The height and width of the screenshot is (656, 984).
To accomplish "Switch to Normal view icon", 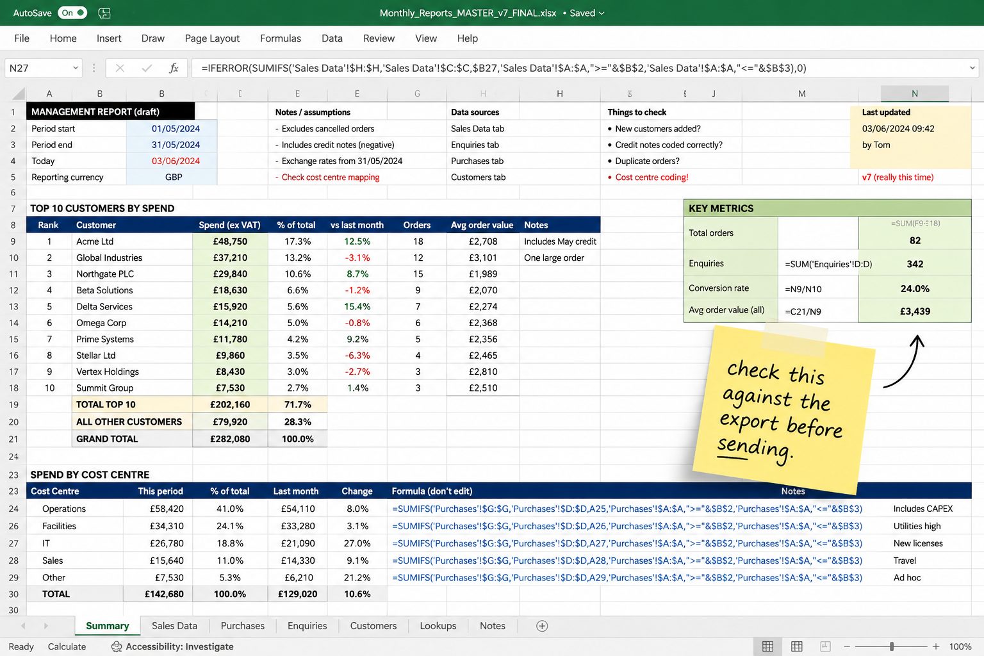I will point(767,646).
